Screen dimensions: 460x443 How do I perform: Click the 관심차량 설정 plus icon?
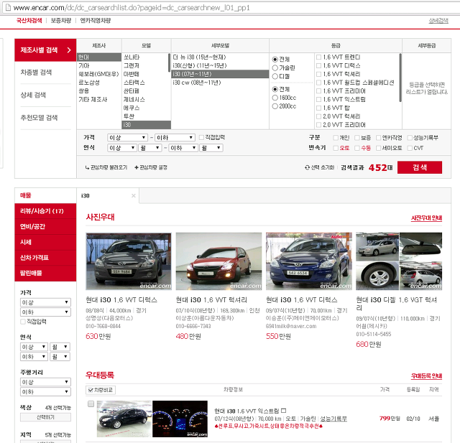tap(137, 167)
